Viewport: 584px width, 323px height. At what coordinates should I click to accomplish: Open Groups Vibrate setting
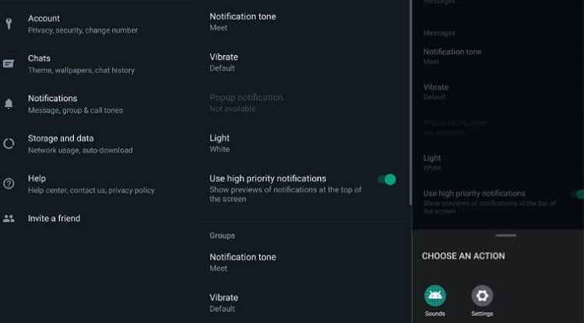click(224, 302)
